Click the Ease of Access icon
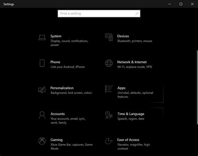 click(109, 141)
